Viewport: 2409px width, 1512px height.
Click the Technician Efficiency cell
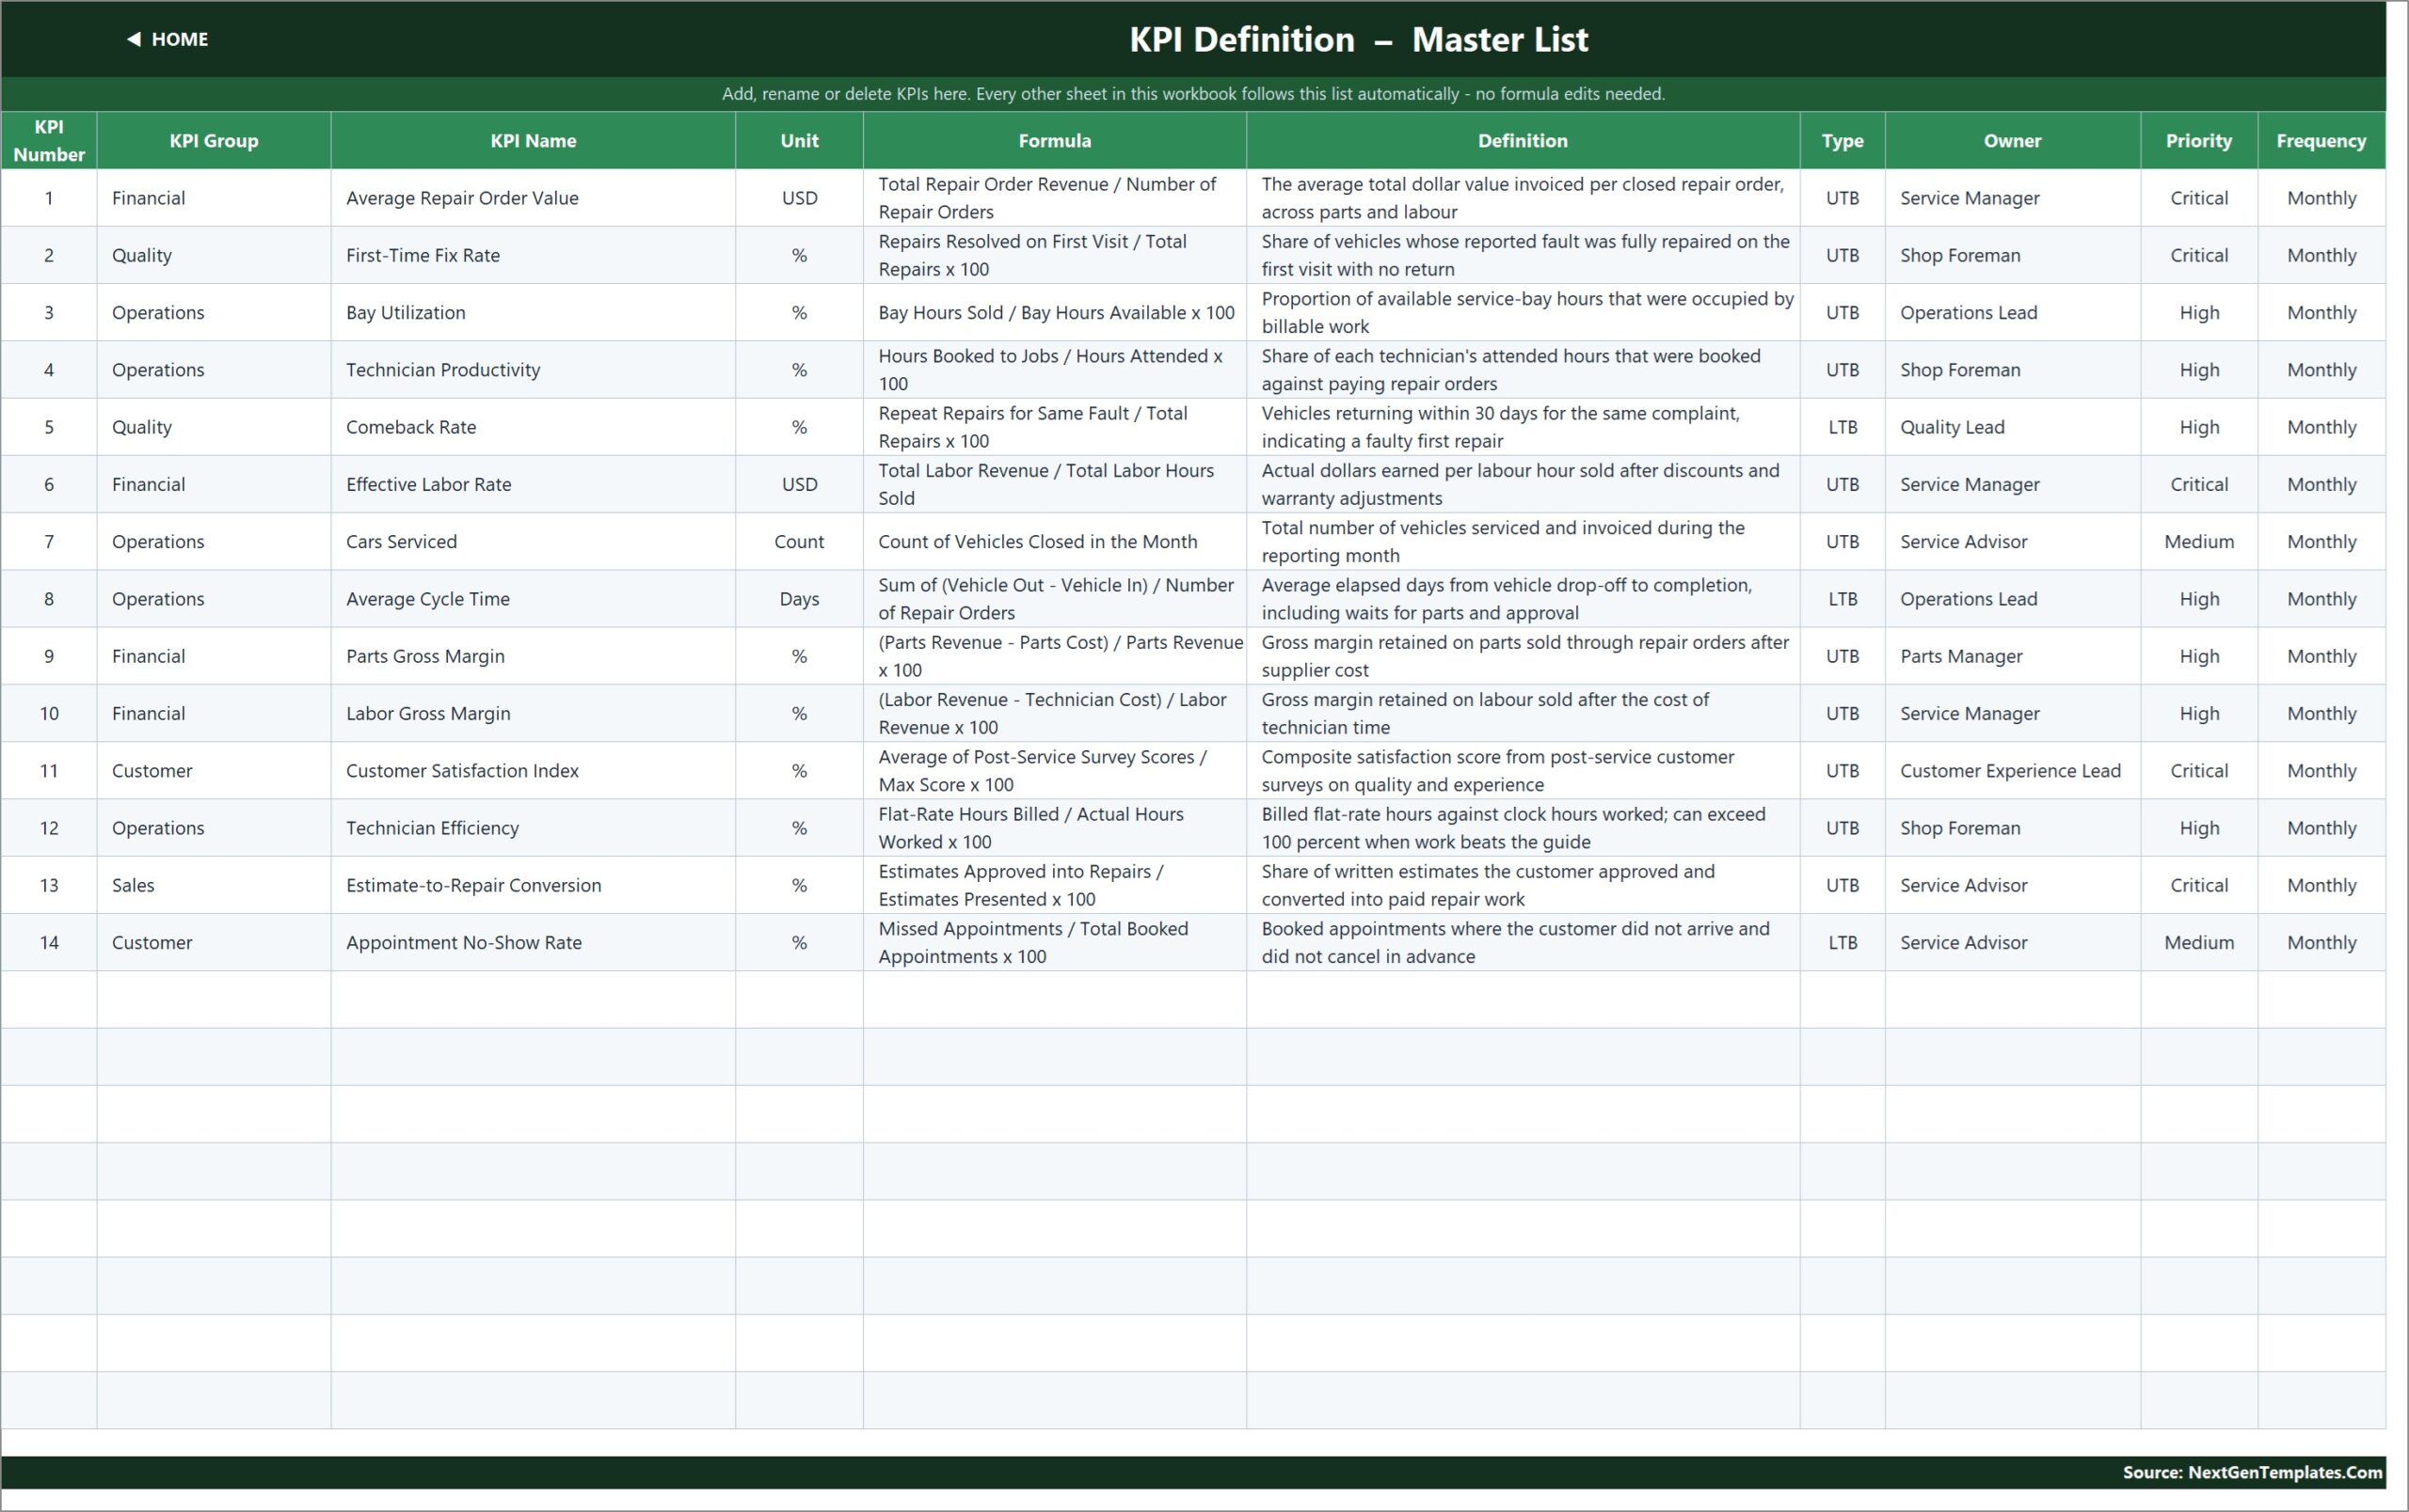click(534, 827)
